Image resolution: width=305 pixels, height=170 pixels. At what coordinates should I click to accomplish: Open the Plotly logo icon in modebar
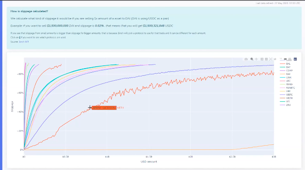click(295, 59)
